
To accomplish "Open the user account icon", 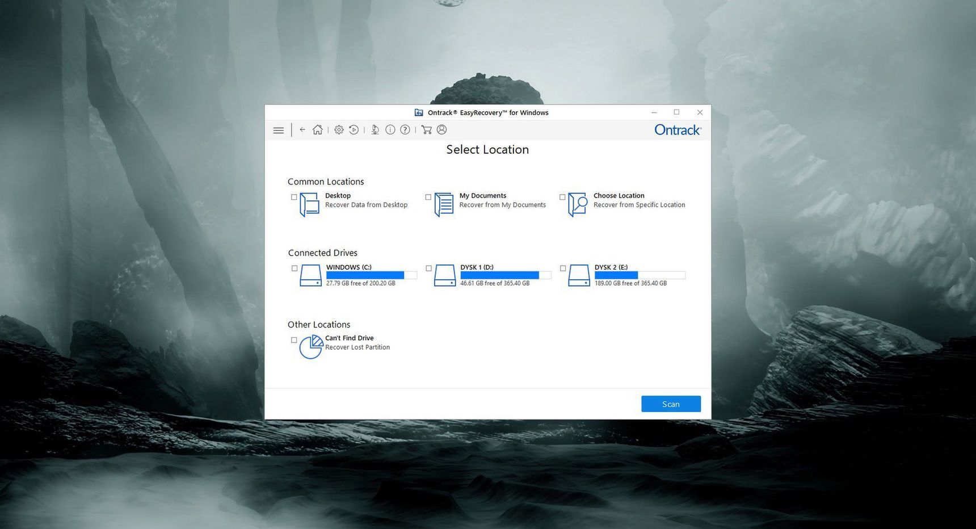I will pos(442,130).
